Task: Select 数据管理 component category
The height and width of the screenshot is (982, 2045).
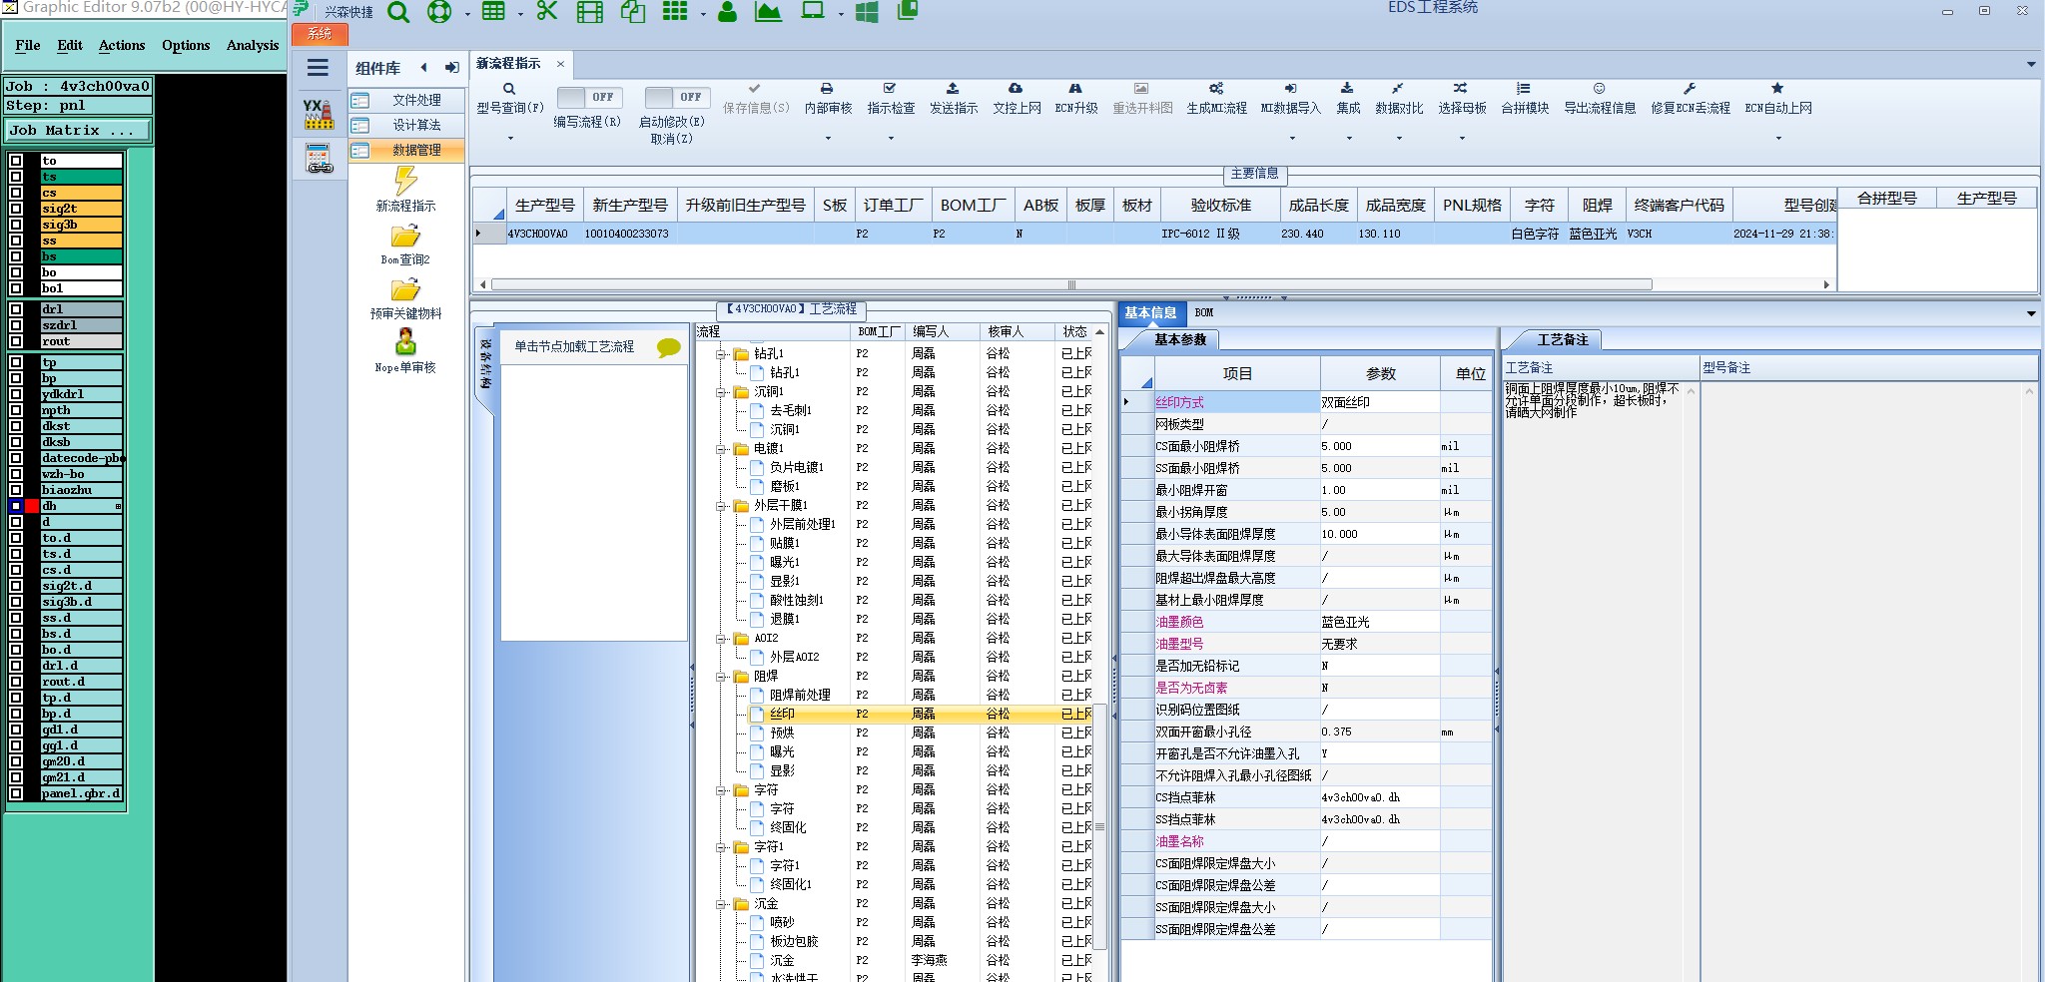Action: coord(406,150)
